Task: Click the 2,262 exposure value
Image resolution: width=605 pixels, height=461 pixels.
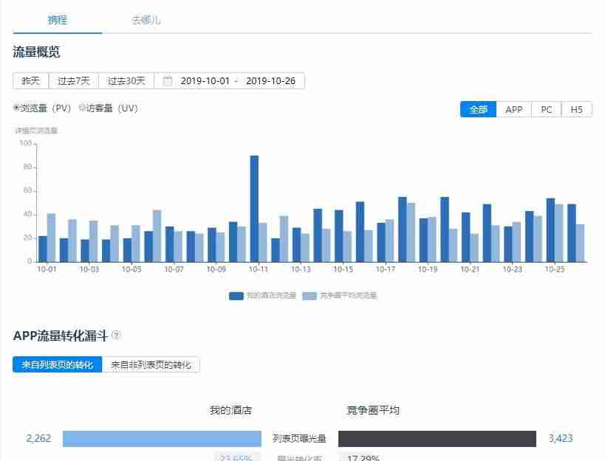Action: pyautogui.click(x=38, y=438)
